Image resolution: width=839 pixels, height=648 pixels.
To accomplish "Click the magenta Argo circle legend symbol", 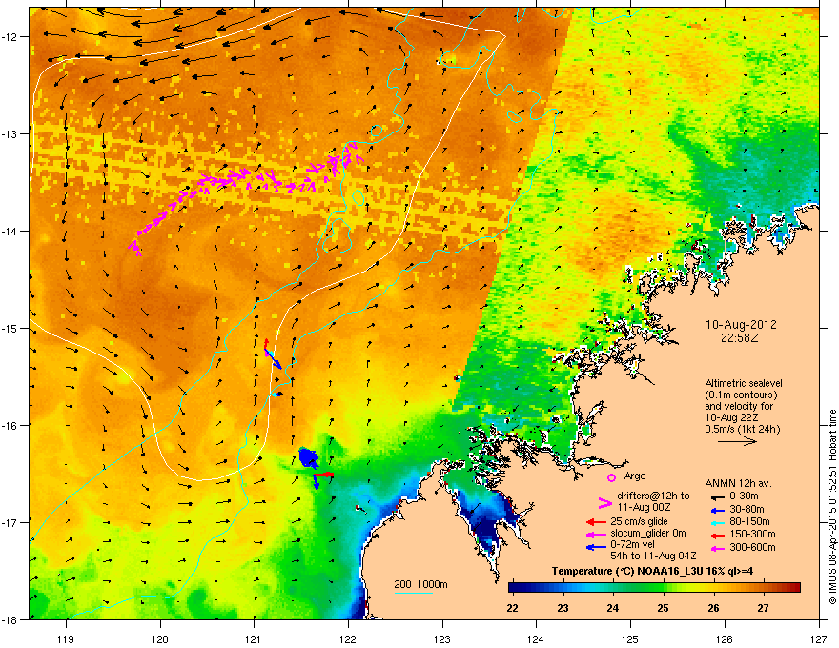I will 611,477.
